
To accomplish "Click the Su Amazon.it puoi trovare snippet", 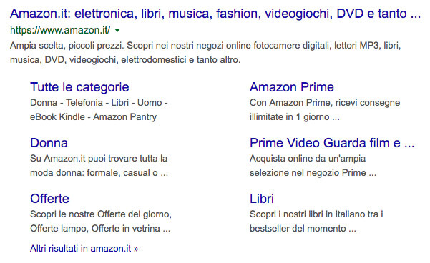I will pos(99,166).
